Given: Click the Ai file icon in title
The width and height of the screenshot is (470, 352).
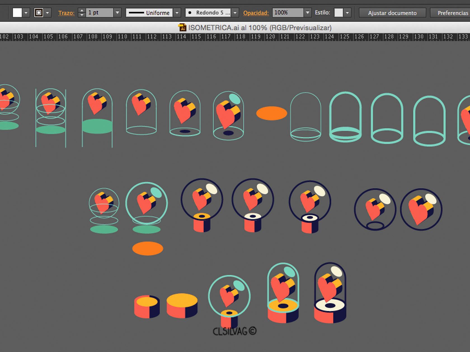Looking at the screenshot, I should pyautogui.click(x=182, y=27).
